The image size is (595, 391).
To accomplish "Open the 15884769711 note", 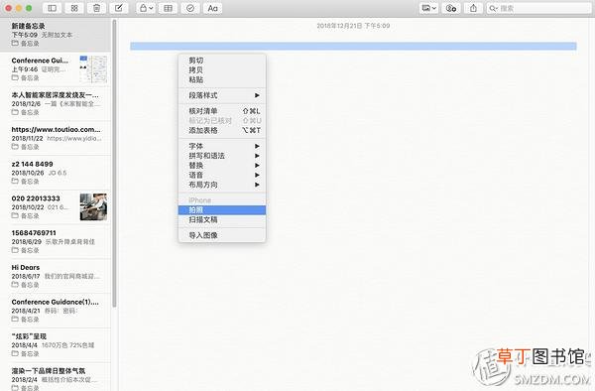I will click(x=56, y=242).
